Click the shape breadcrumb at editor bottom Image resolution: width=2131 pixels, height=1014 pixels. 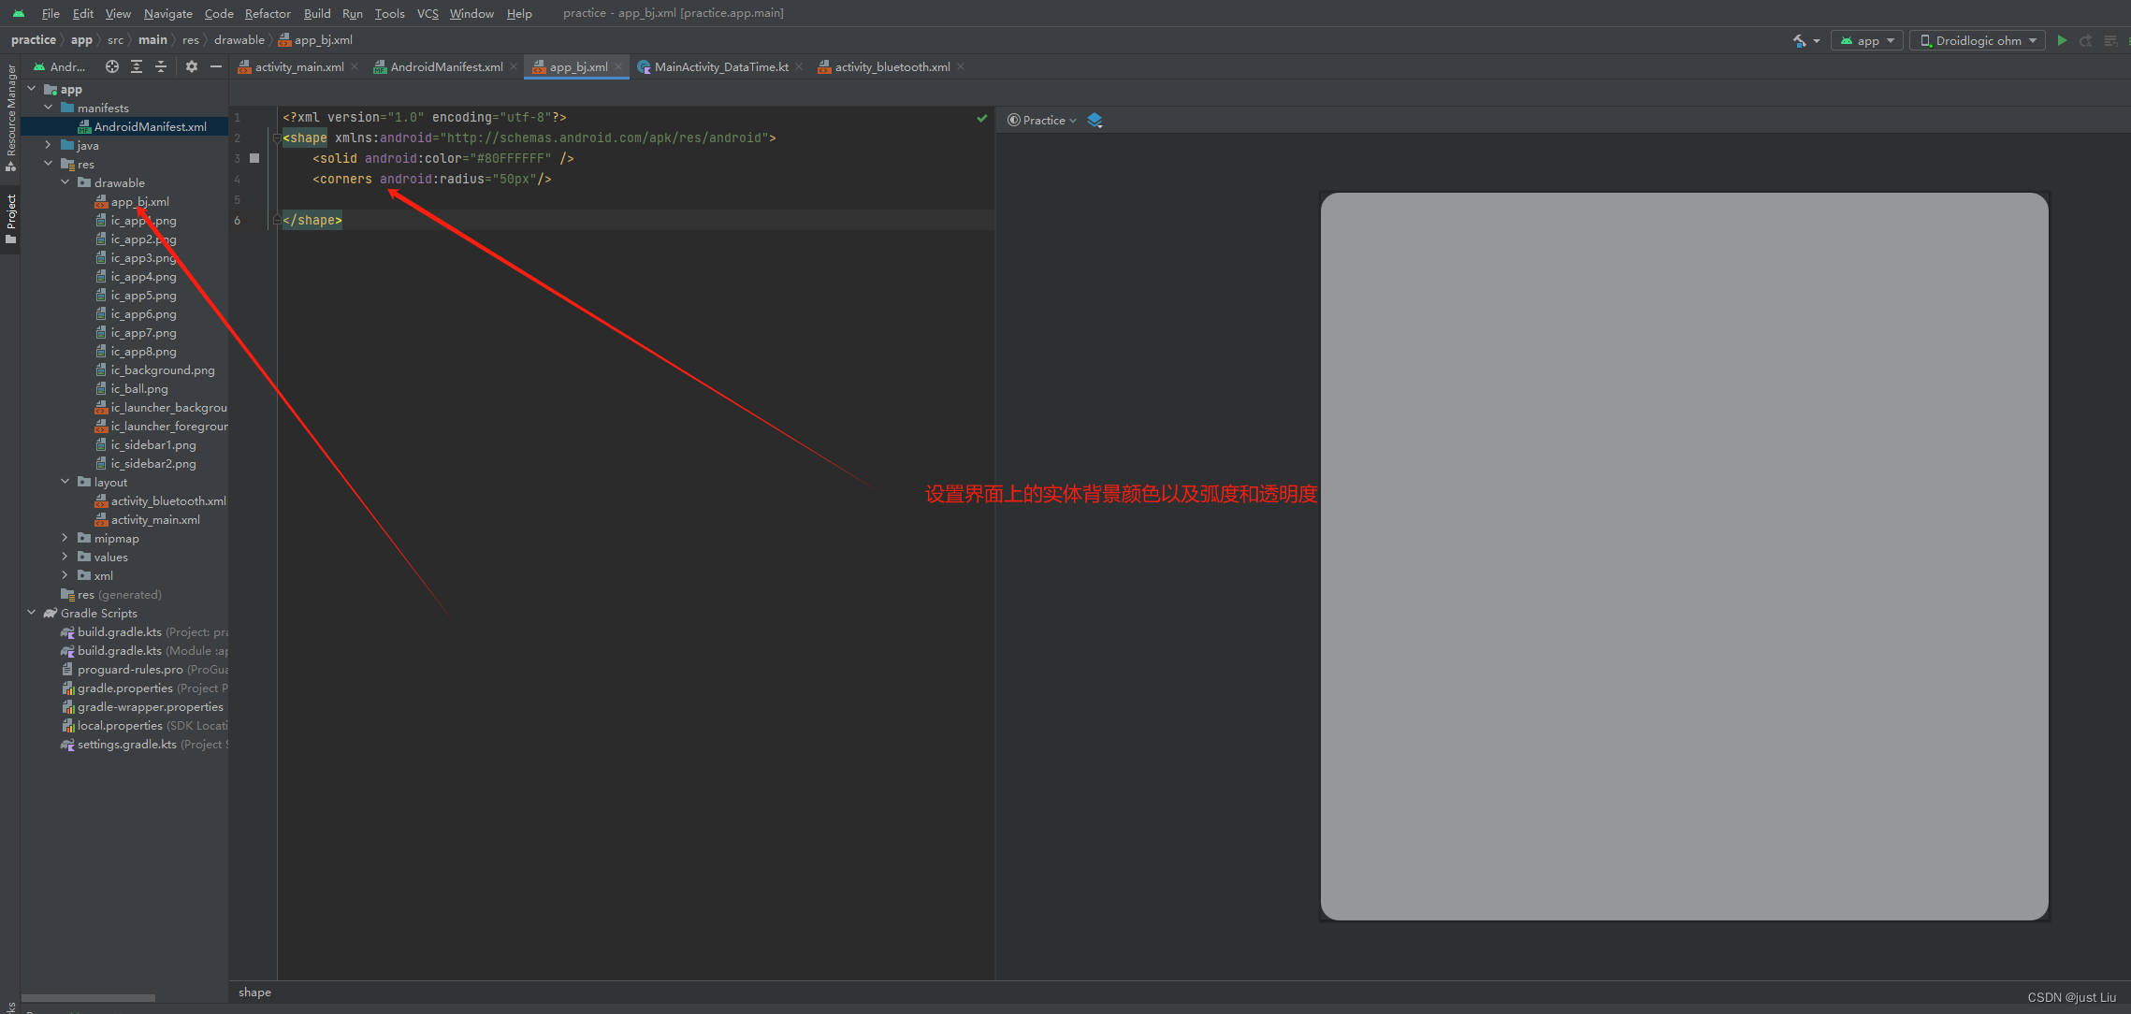click(x=254, y=992)
